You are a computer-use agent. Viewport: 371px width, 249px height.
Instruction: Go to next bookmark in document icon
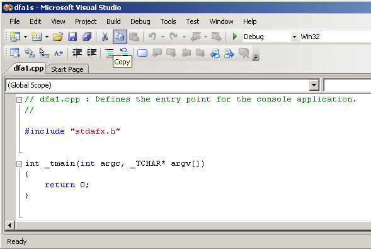coord(229,53)
